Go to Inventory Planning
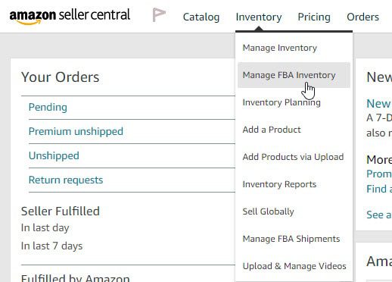 [282, 102]
